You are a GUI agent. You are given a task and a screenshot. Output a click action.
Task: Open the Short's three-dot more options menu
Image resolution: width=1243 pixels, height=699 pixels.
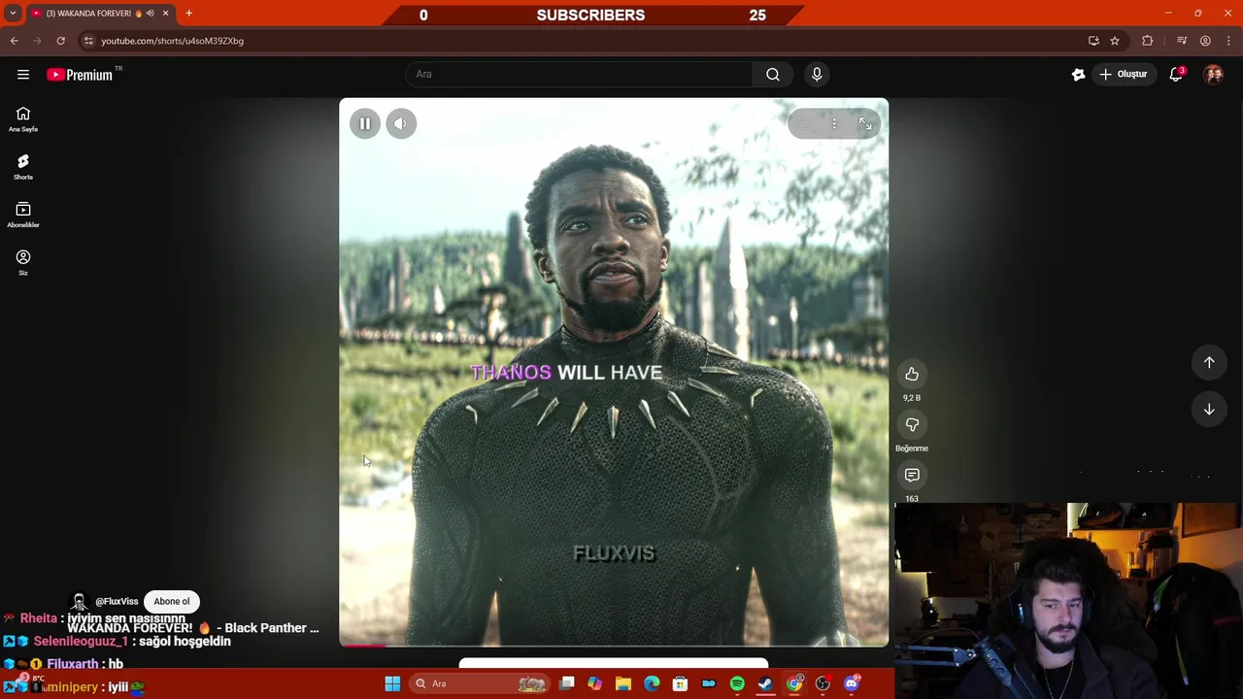pos(834,124)
